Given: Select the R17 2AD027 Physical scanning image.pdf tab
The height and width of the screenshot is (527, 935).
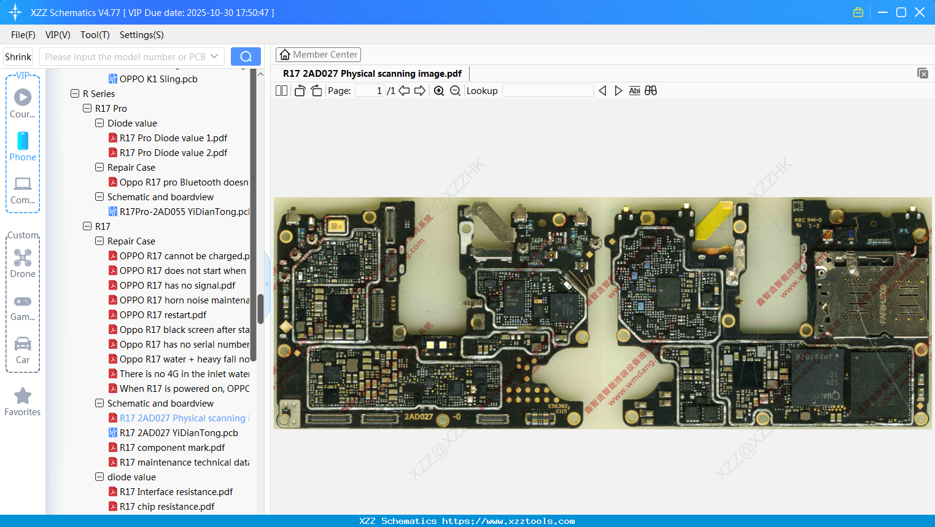Looking at the screenshot, I should [x=372, y=74].
